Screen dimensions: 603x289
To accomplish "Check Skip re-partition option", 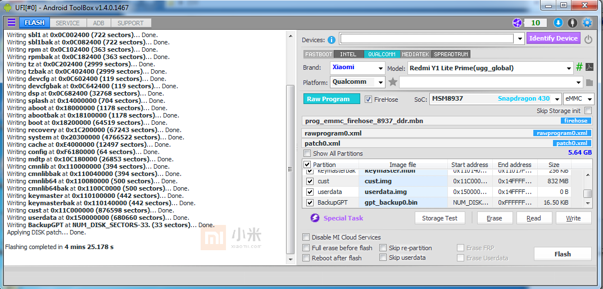I will [x=383, y=248].
